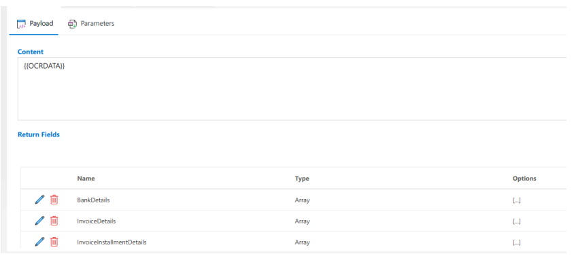Delete the BankDetails return field
Screen dimensions: 574x256
click(x=54, y=200)
